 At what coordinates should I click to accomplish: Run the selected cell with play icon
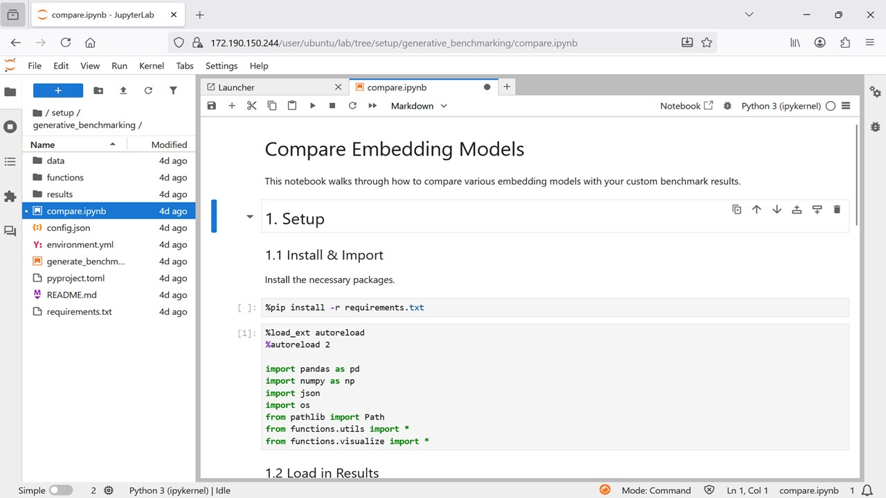(312, 106)
